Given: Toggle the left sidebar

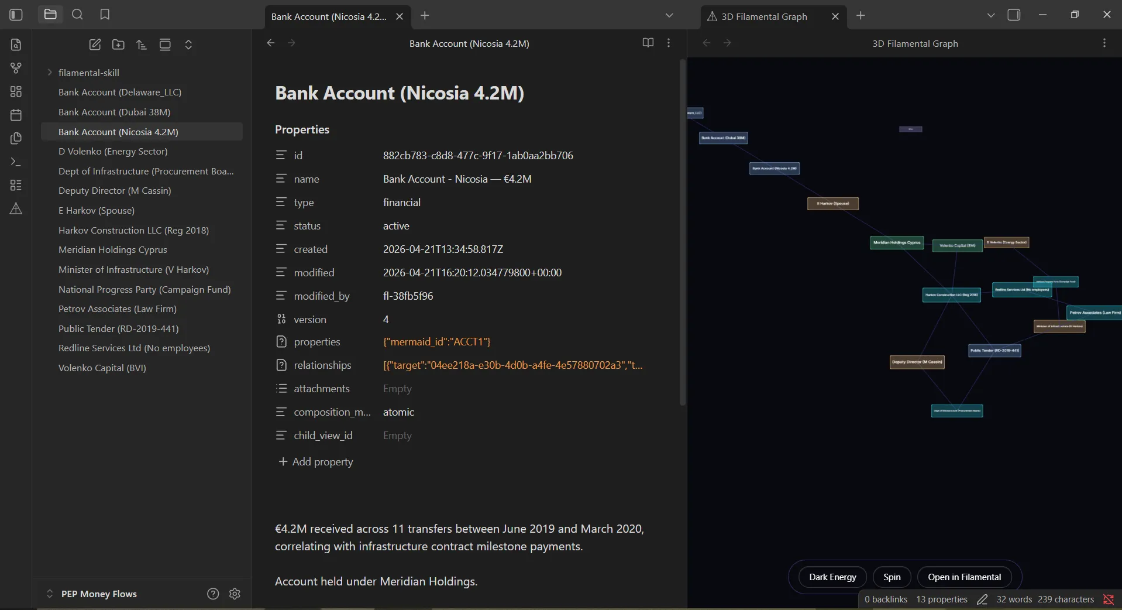Looking at the screenshot, I should click(x=16, y=15).
